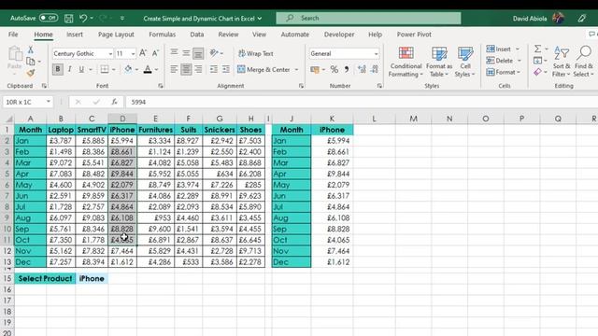Click Decrease Indent icon
598x336 pixels.
[x=214, y=69]
